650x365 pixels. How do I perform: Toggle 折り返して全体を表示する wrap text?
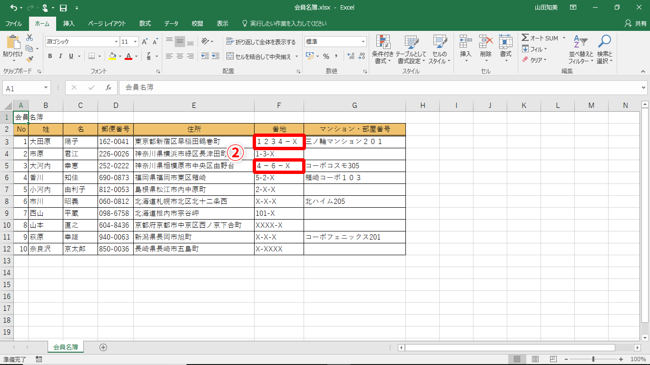pos(261,42)
